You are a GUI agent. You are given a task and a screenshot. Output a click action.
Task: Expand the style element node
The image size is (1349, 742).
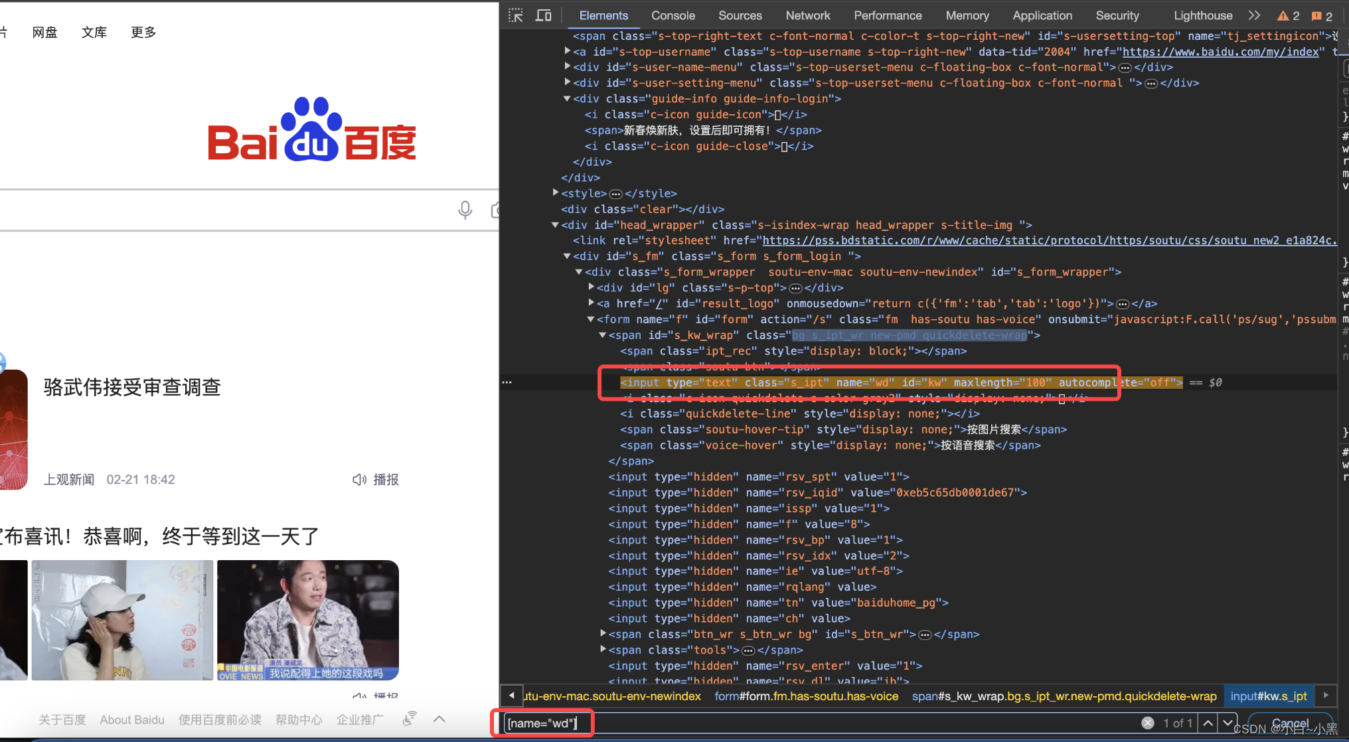(556, 192)
